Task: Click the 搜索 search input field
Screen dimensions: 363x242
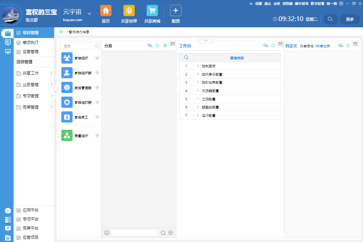Action: click(78, 46)
